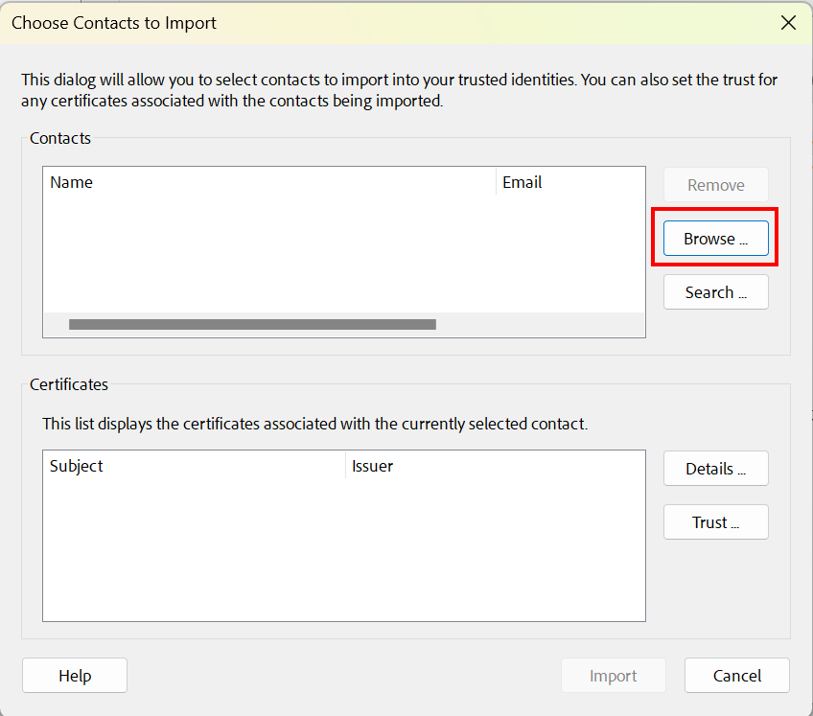Screen dimensions: 813x716
Task: Open the Search dialog for contacts
Action: click(715, 291)
